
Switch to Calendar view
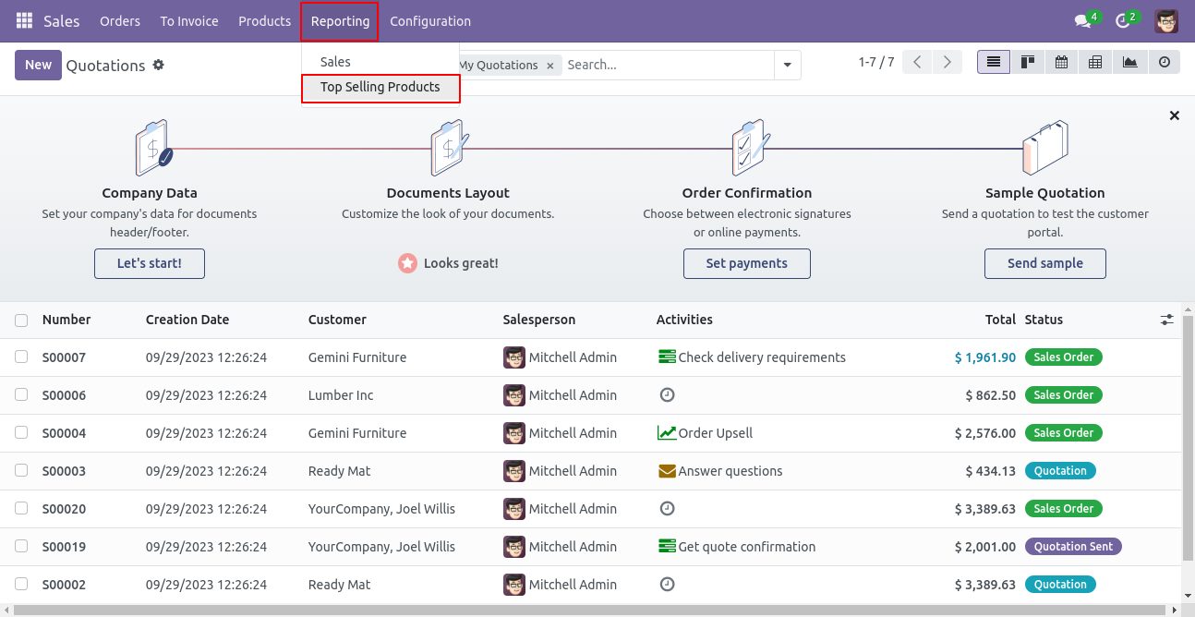pyautogui.click(x=1062, y=62)
